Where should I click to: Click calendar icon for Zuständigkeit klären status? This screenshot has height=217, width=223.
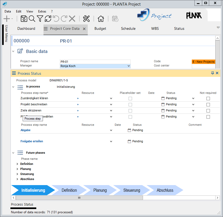point(163,98)
